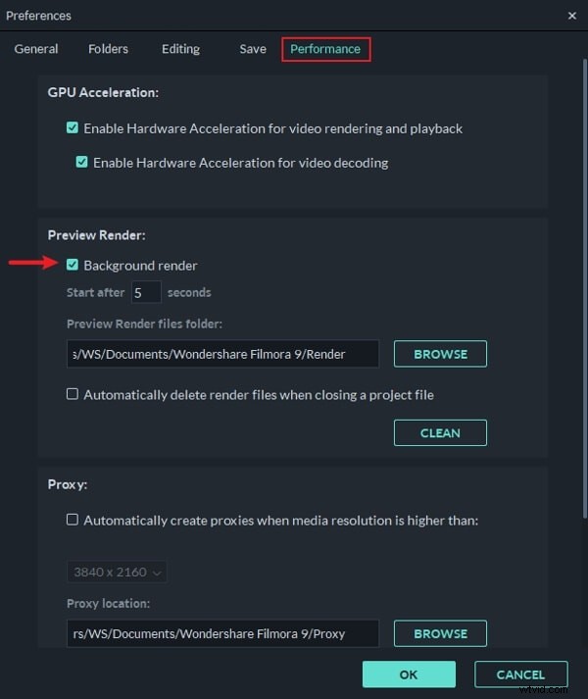Browse for the preview render folder
The image size is (588, 699).
pyautogui.click(x=440, y=354)
